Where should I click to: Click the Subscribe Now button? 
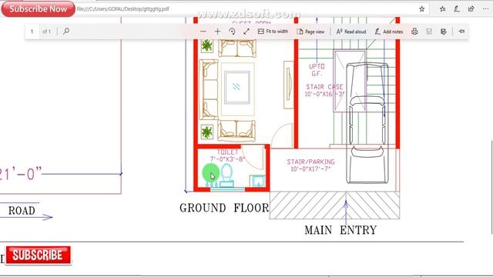(38, 8)
